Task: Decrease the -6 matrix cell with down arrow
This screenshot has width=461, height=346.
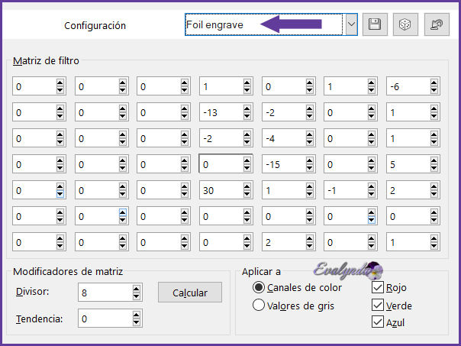Action: point(435,91)
